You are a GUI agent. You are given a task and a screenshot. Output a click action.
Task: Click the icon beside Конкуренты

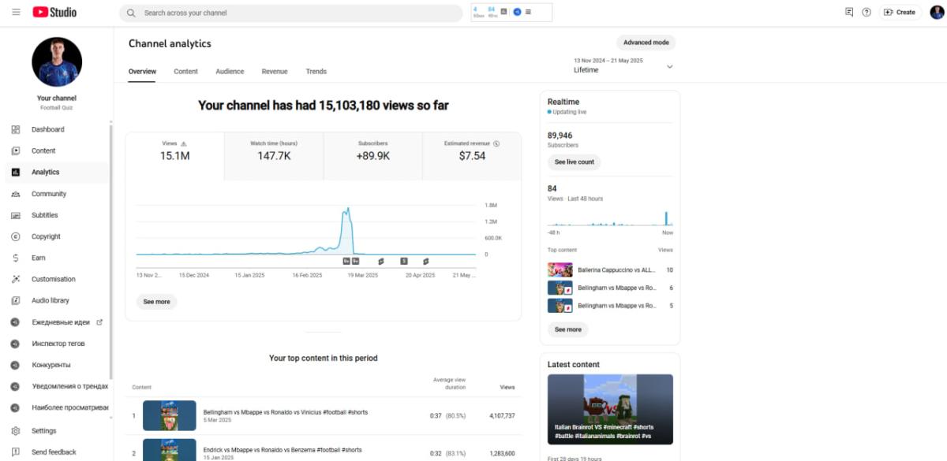[x=16, y=365]
